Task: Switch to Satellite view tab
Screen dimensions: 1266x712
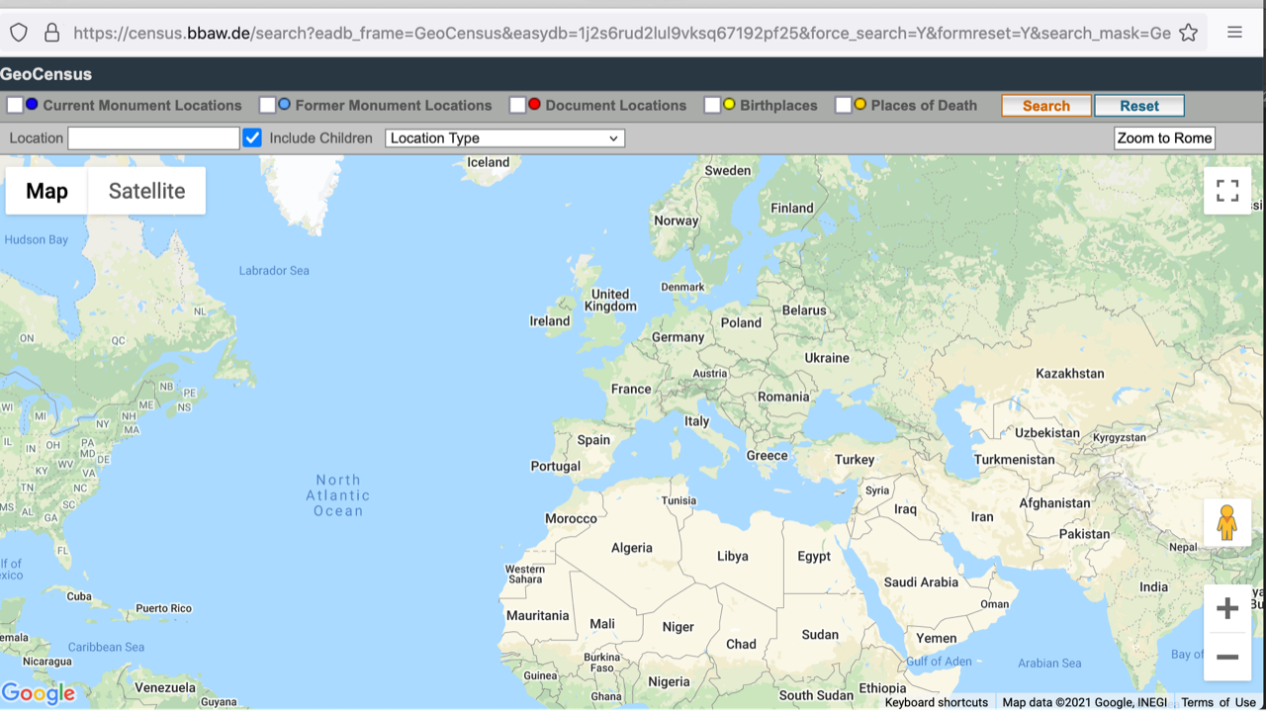Action: click(x=146, y=191)
